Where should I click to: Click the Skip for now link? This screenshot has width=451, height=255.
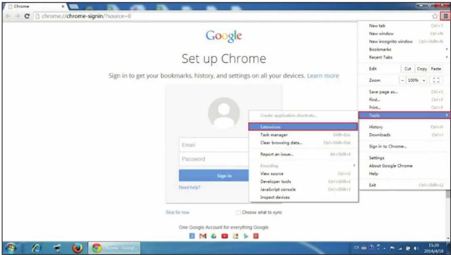coord(178,212)
